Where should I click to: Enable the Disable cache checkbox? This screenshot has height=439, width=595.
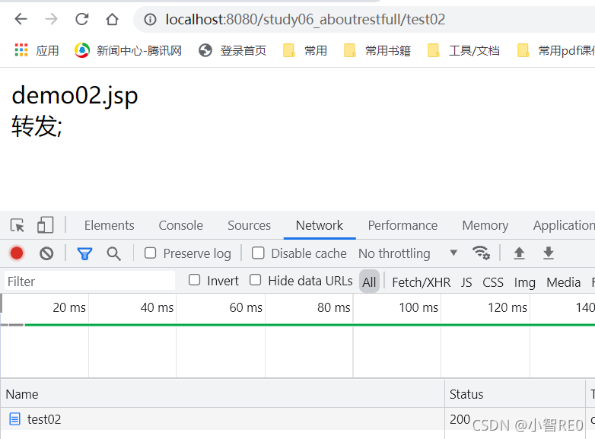click(x=258, y=253)
